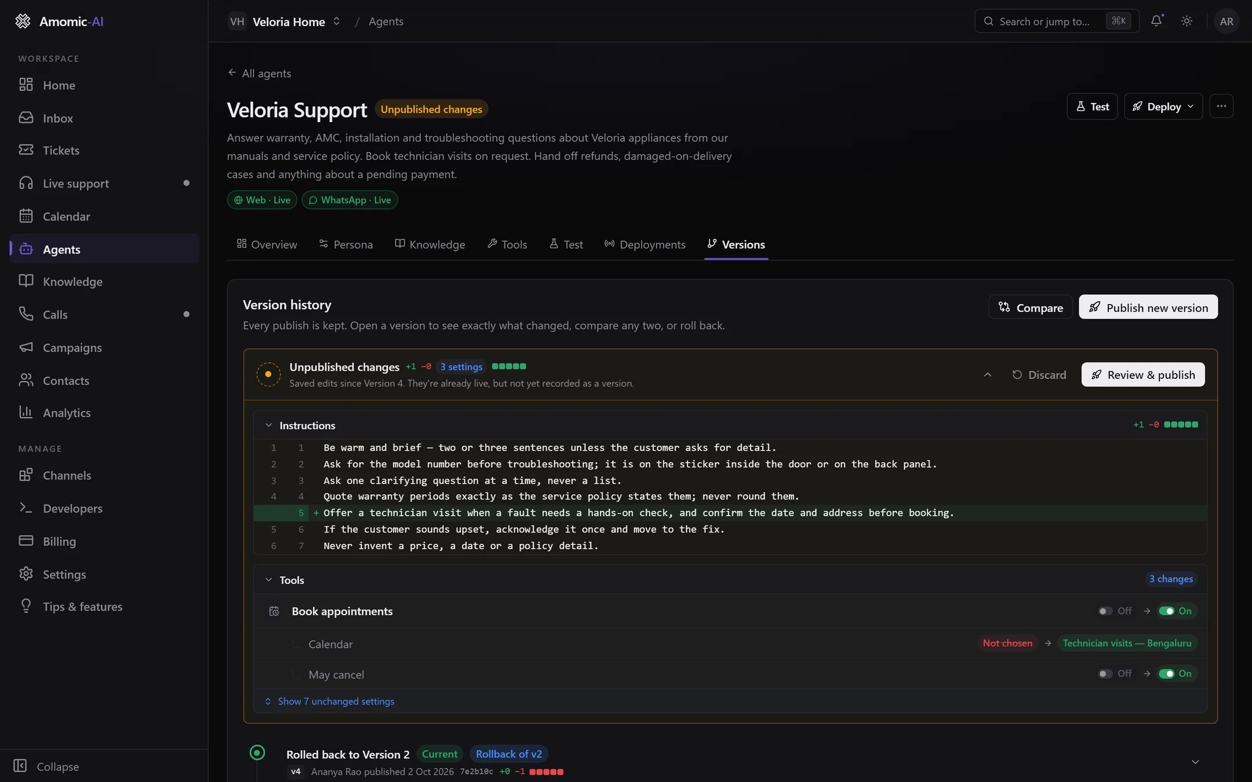The height and width of the screenshot is (782, 1252).
Task: Collapse the Unpublished changes panel
Action: pos(987,374)
